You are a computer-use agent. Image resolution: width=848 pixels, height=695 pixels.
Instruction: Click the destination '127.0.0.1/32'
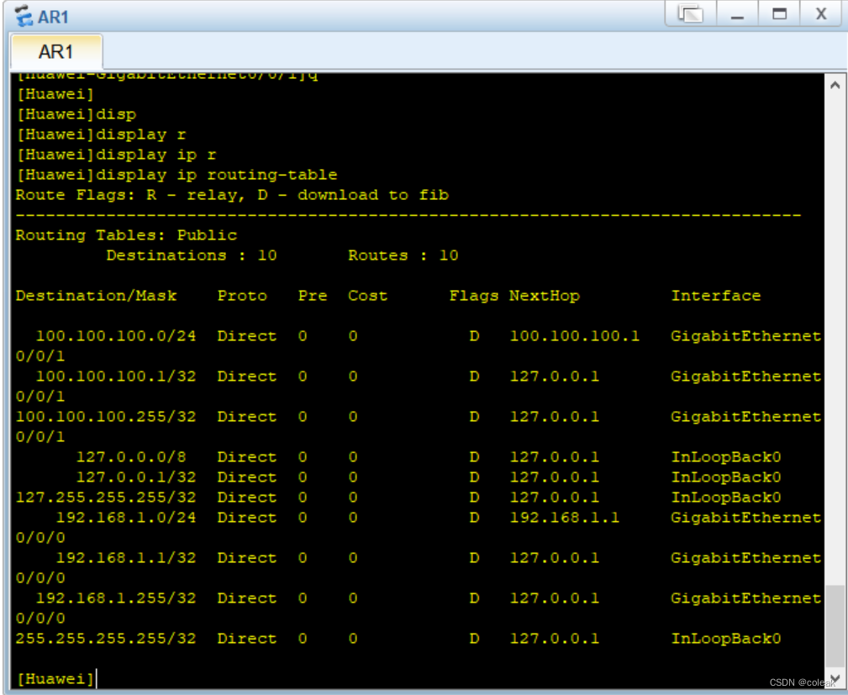[136, 477]
